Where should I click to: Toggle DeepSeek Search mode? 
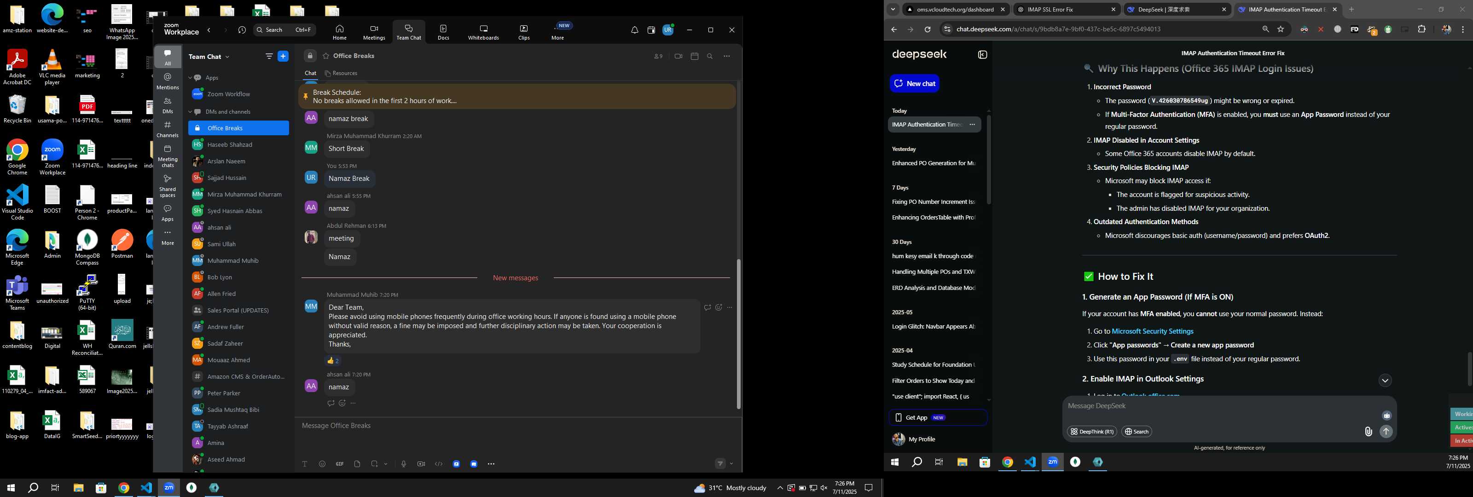click(1136, 432)
